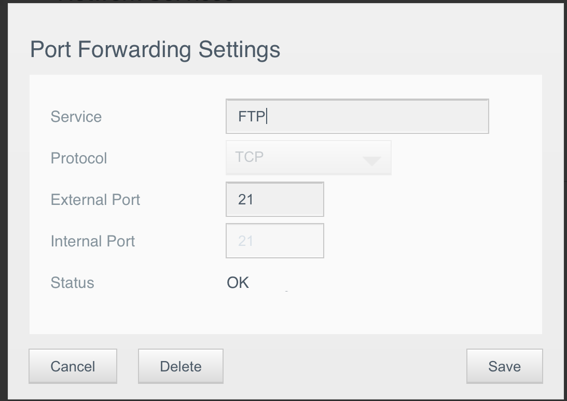Click the cut-off heading above the dialog
567x401 pixels.
[x=145, y=2]
